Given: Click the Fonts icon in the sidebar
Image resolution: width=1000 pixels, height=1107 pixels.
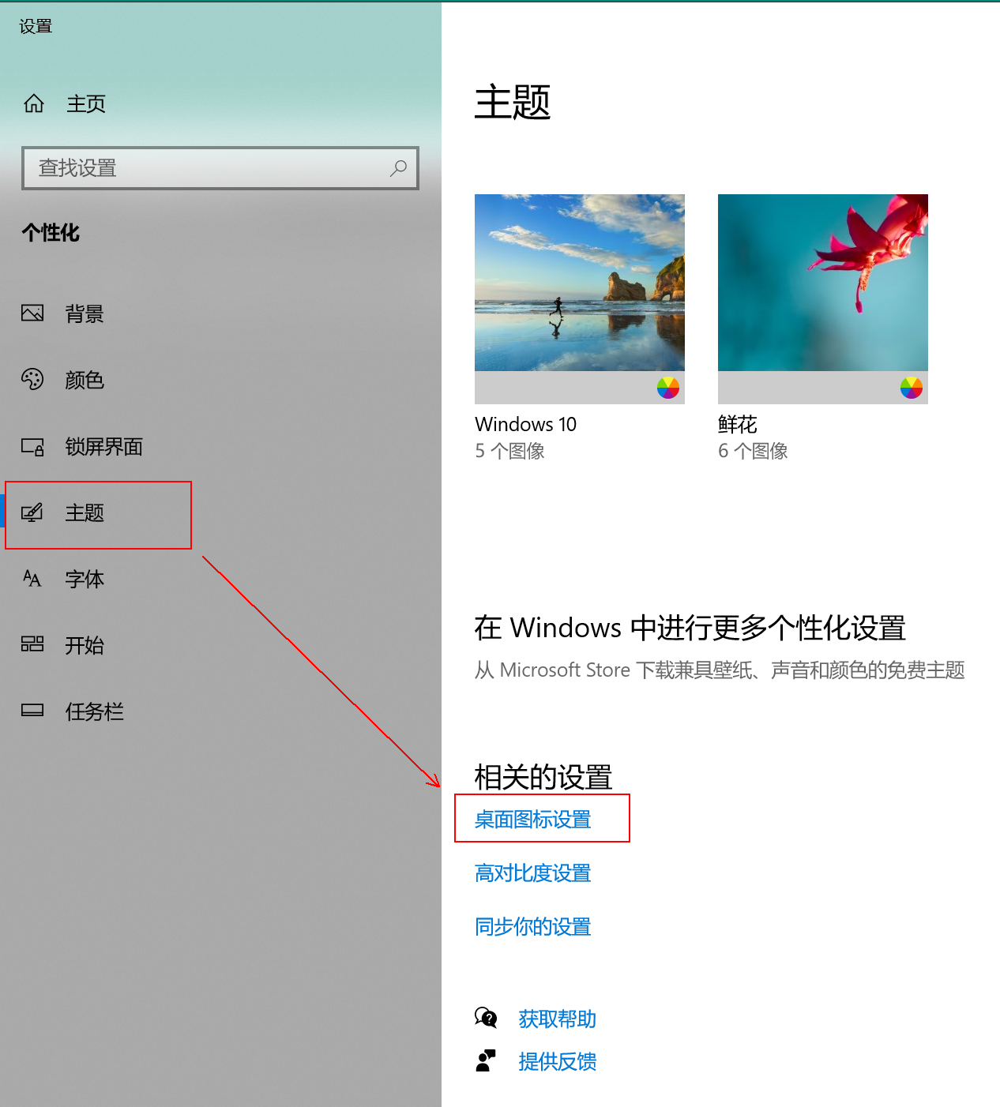Looking at the screenshot, I should [32, 579].
